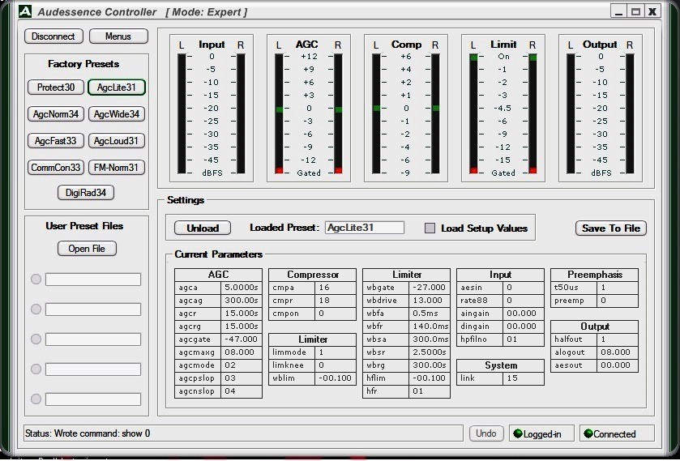Click the Loaded Preset name field
680x461 pixels.
click(364, 228)
